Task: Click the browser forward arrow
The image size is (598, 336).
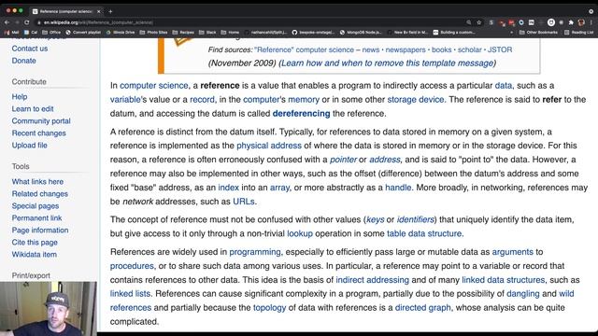Action: click(x=17, y=22)
